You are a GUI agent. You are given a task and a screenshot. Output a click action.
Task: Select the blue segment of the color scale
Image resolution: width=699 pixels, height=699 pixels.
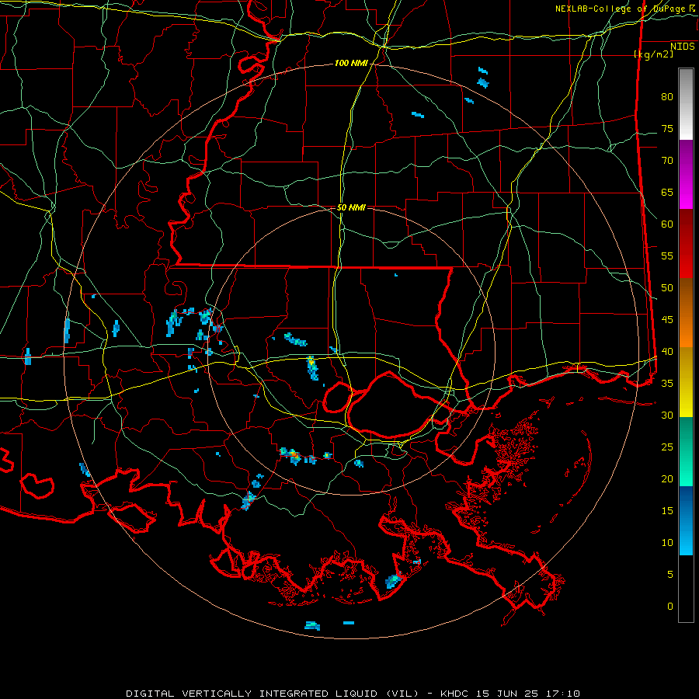[x=686, y=520]
